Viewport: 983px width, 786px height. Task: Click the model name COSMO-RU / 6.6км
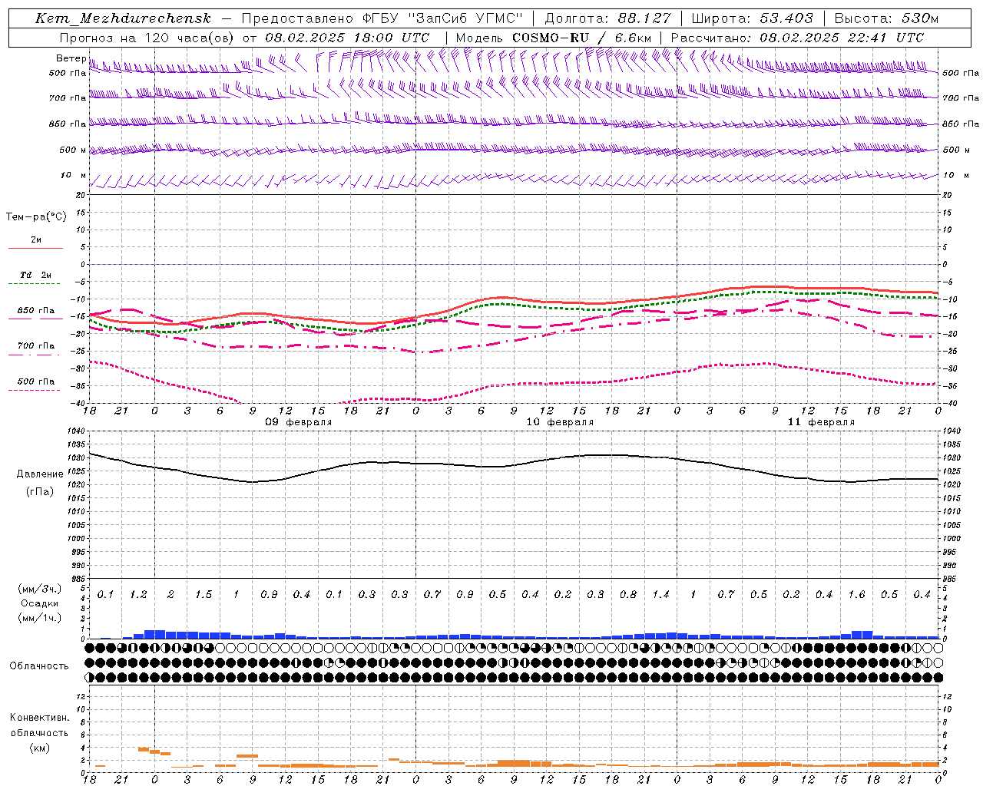click(581, 38)
